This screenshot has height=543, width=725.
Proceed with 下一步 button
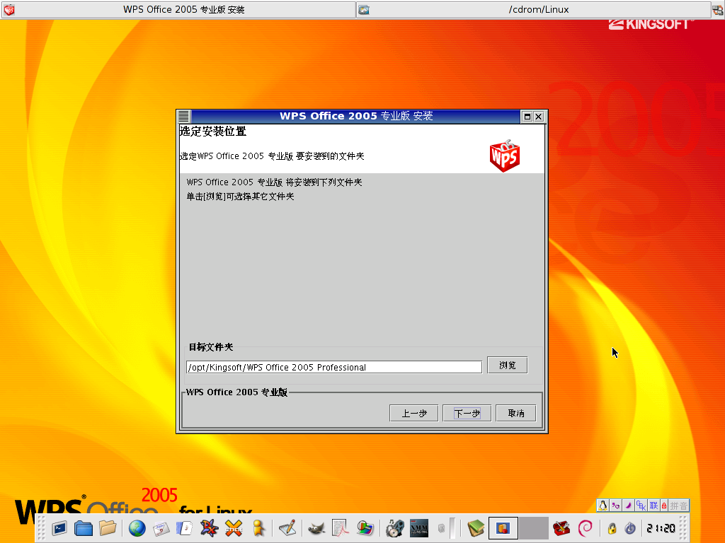point(467,413)
